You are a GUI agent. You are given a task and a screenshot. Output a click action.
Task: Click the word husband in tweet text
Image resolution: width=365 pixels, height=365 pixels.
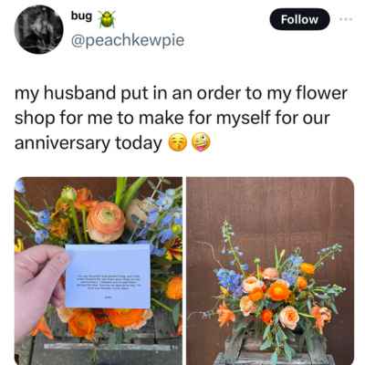pyautogui.click(x=80, y=94)
